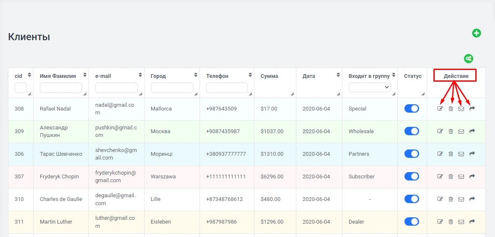The height and width of the screenshot is (237, 495).
Task: Sort table by cid column arrows
Action: pos(29,75)
